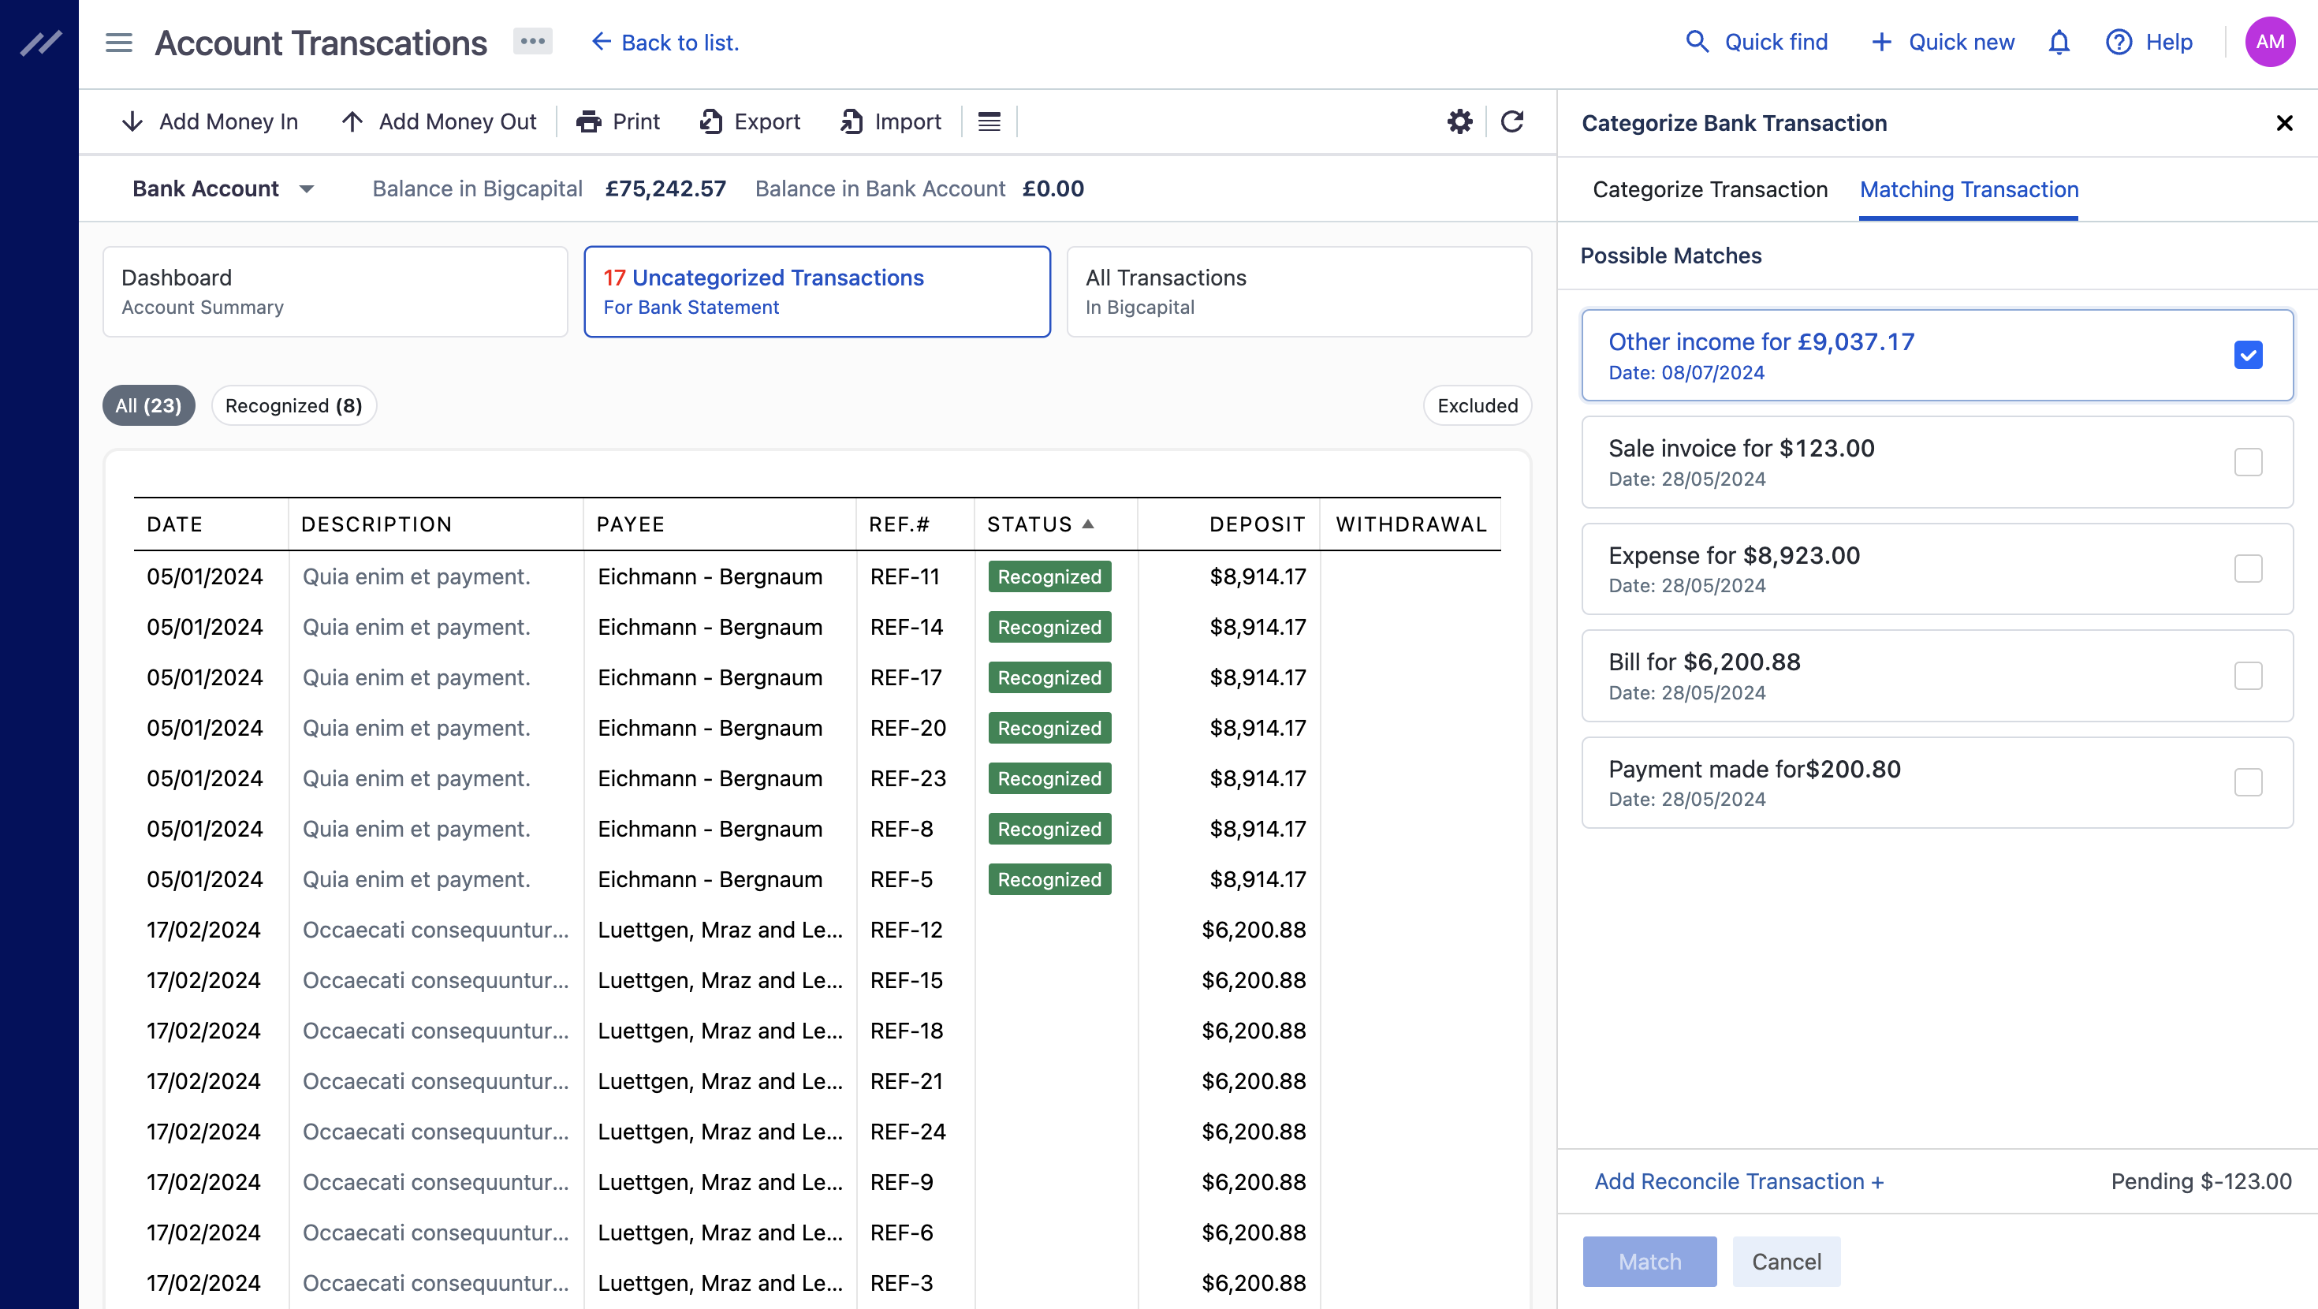This screenshot has height=1309, width=2318.
Task: Click the Add Money In arrow icon
Action: (132, 121)
